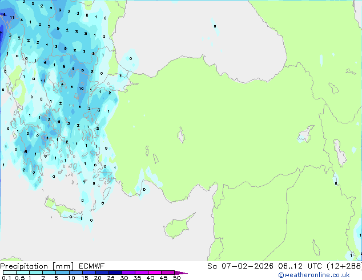Pick the 1–2 mm legend color
This screenshot has height=280, width=362.
point(36,273)
